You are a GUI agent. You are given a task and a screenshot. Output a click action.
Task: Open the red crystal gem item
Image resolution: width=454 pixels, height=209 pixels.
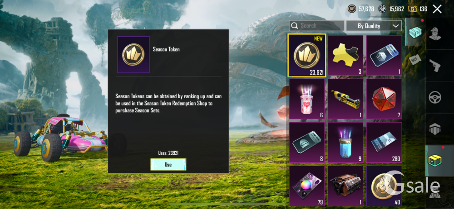pyautogui.click(x=384, y=99)
